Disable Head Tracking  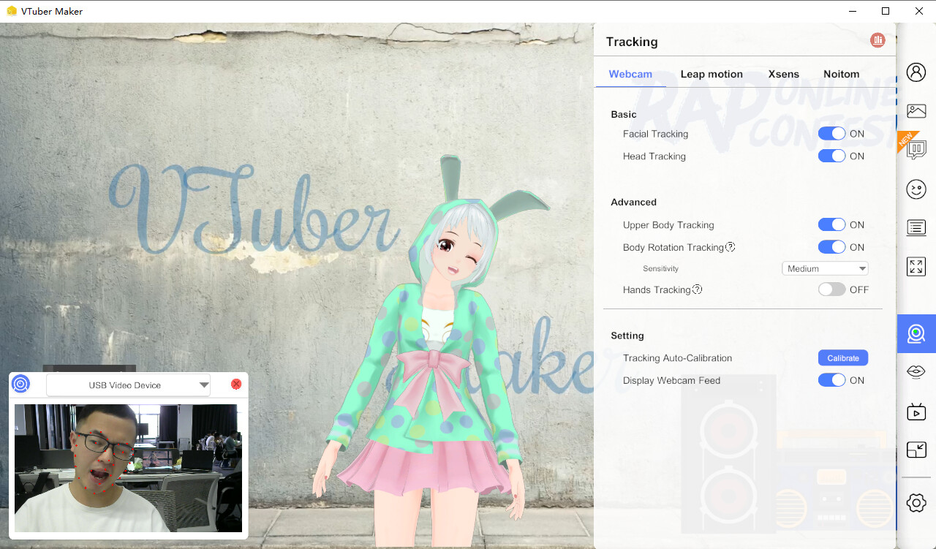coord(832,155)
